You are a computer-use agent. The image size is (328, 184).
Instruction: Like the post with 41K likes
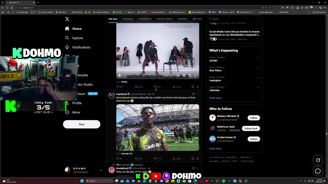pyautogui.click(x=157, y=87)
